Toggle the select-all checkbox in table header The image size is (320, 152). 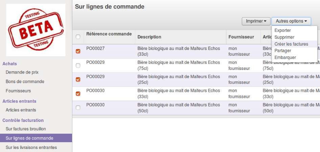[78, 37]
